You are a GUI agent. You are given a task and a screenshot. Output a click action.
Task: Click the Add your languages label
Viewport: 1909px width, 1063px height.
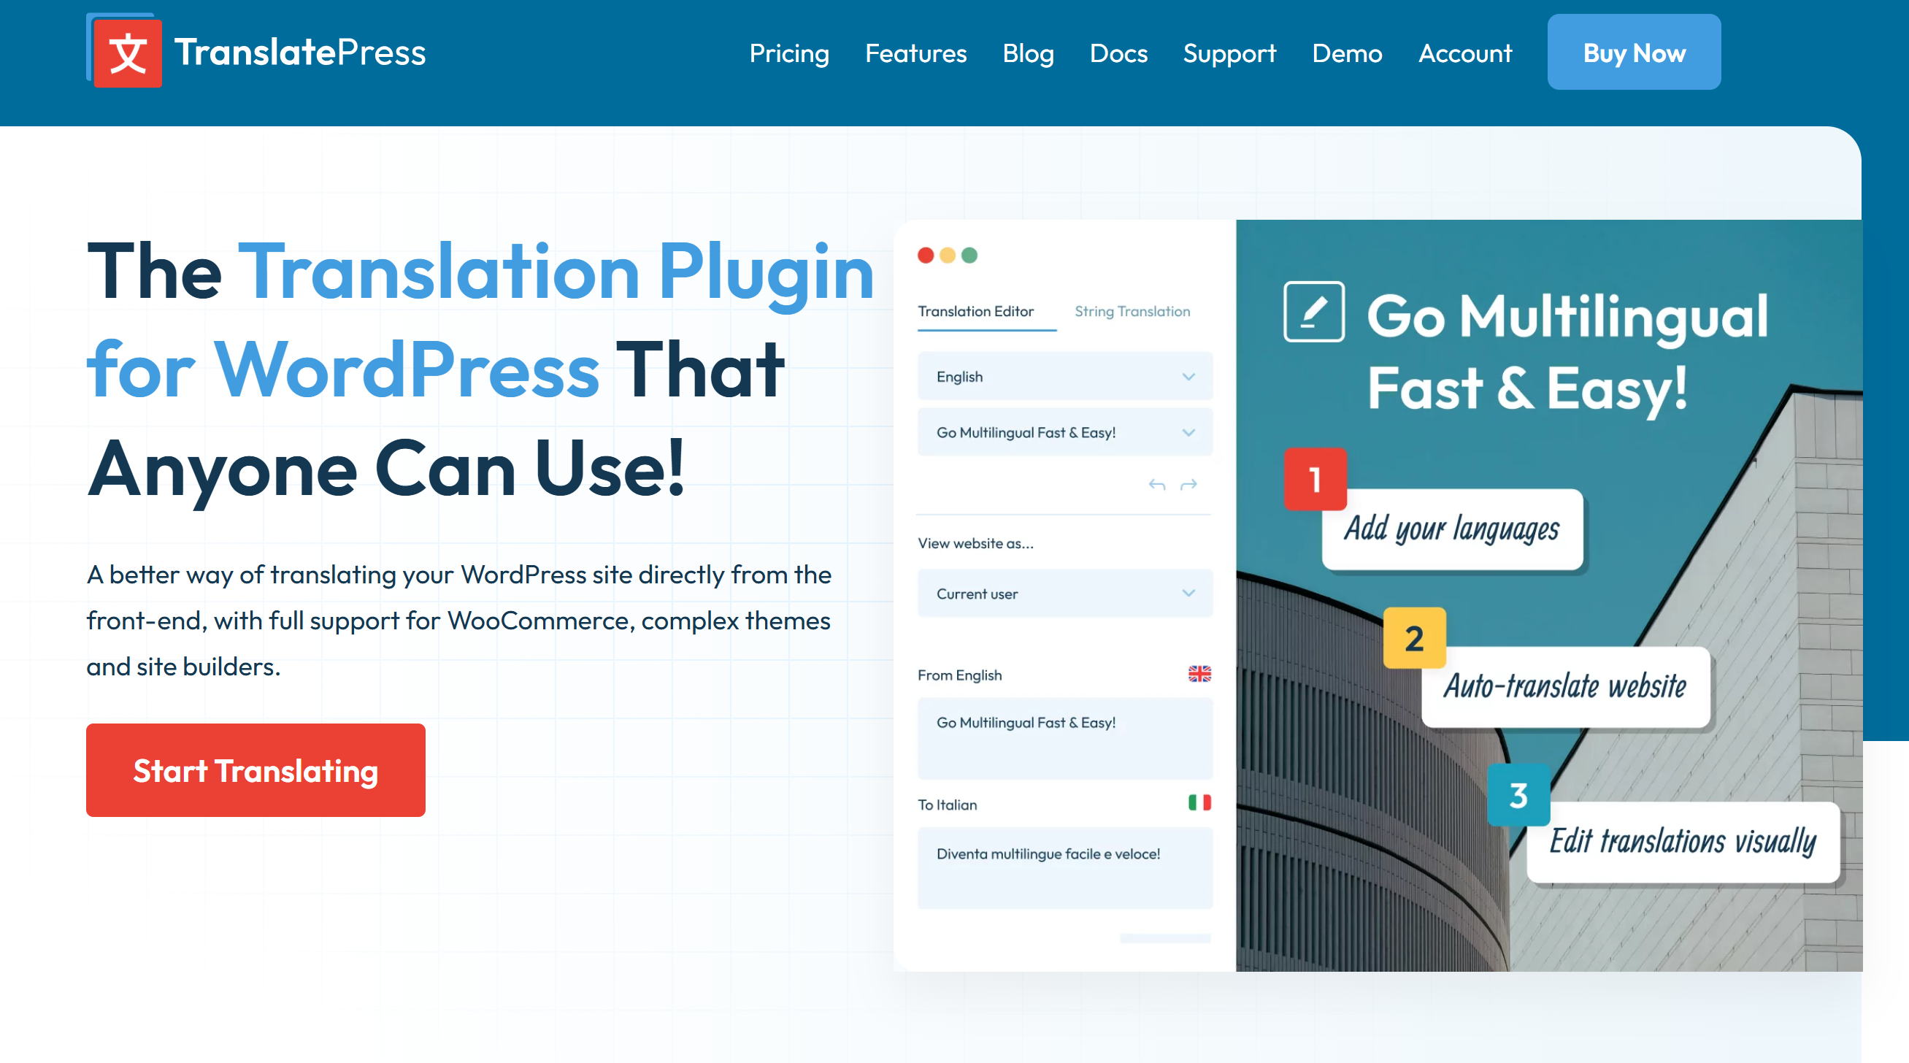(x=1451, y=529)
